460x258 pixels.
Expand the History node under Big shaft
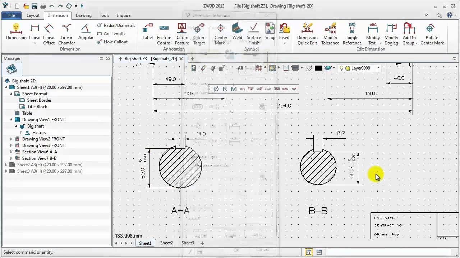tap(21, 132)
